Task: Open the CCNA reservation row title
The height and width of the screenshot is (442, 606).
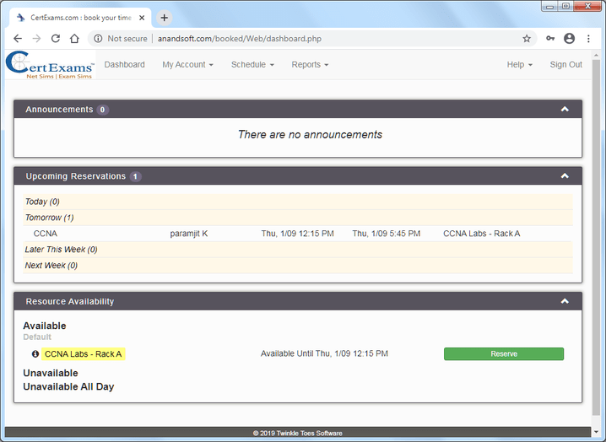Action: [x=46, y=234]
